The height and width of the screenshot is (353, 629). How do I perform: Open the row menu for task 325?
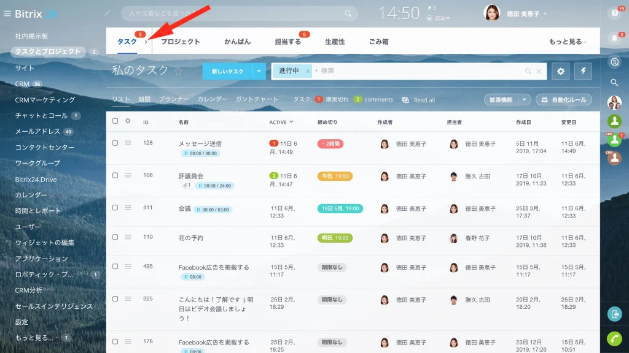tap(128, 299)
